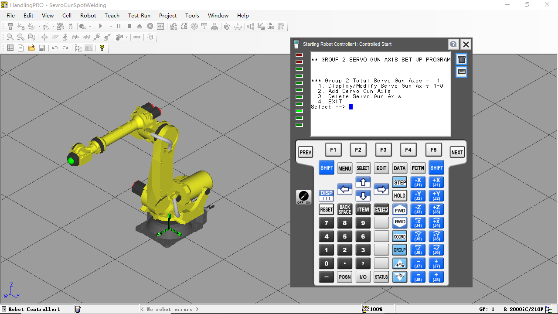558x314 pixels.
Task: Redo the last undone action
Action: pyautogui.click(x=65, y=48)
